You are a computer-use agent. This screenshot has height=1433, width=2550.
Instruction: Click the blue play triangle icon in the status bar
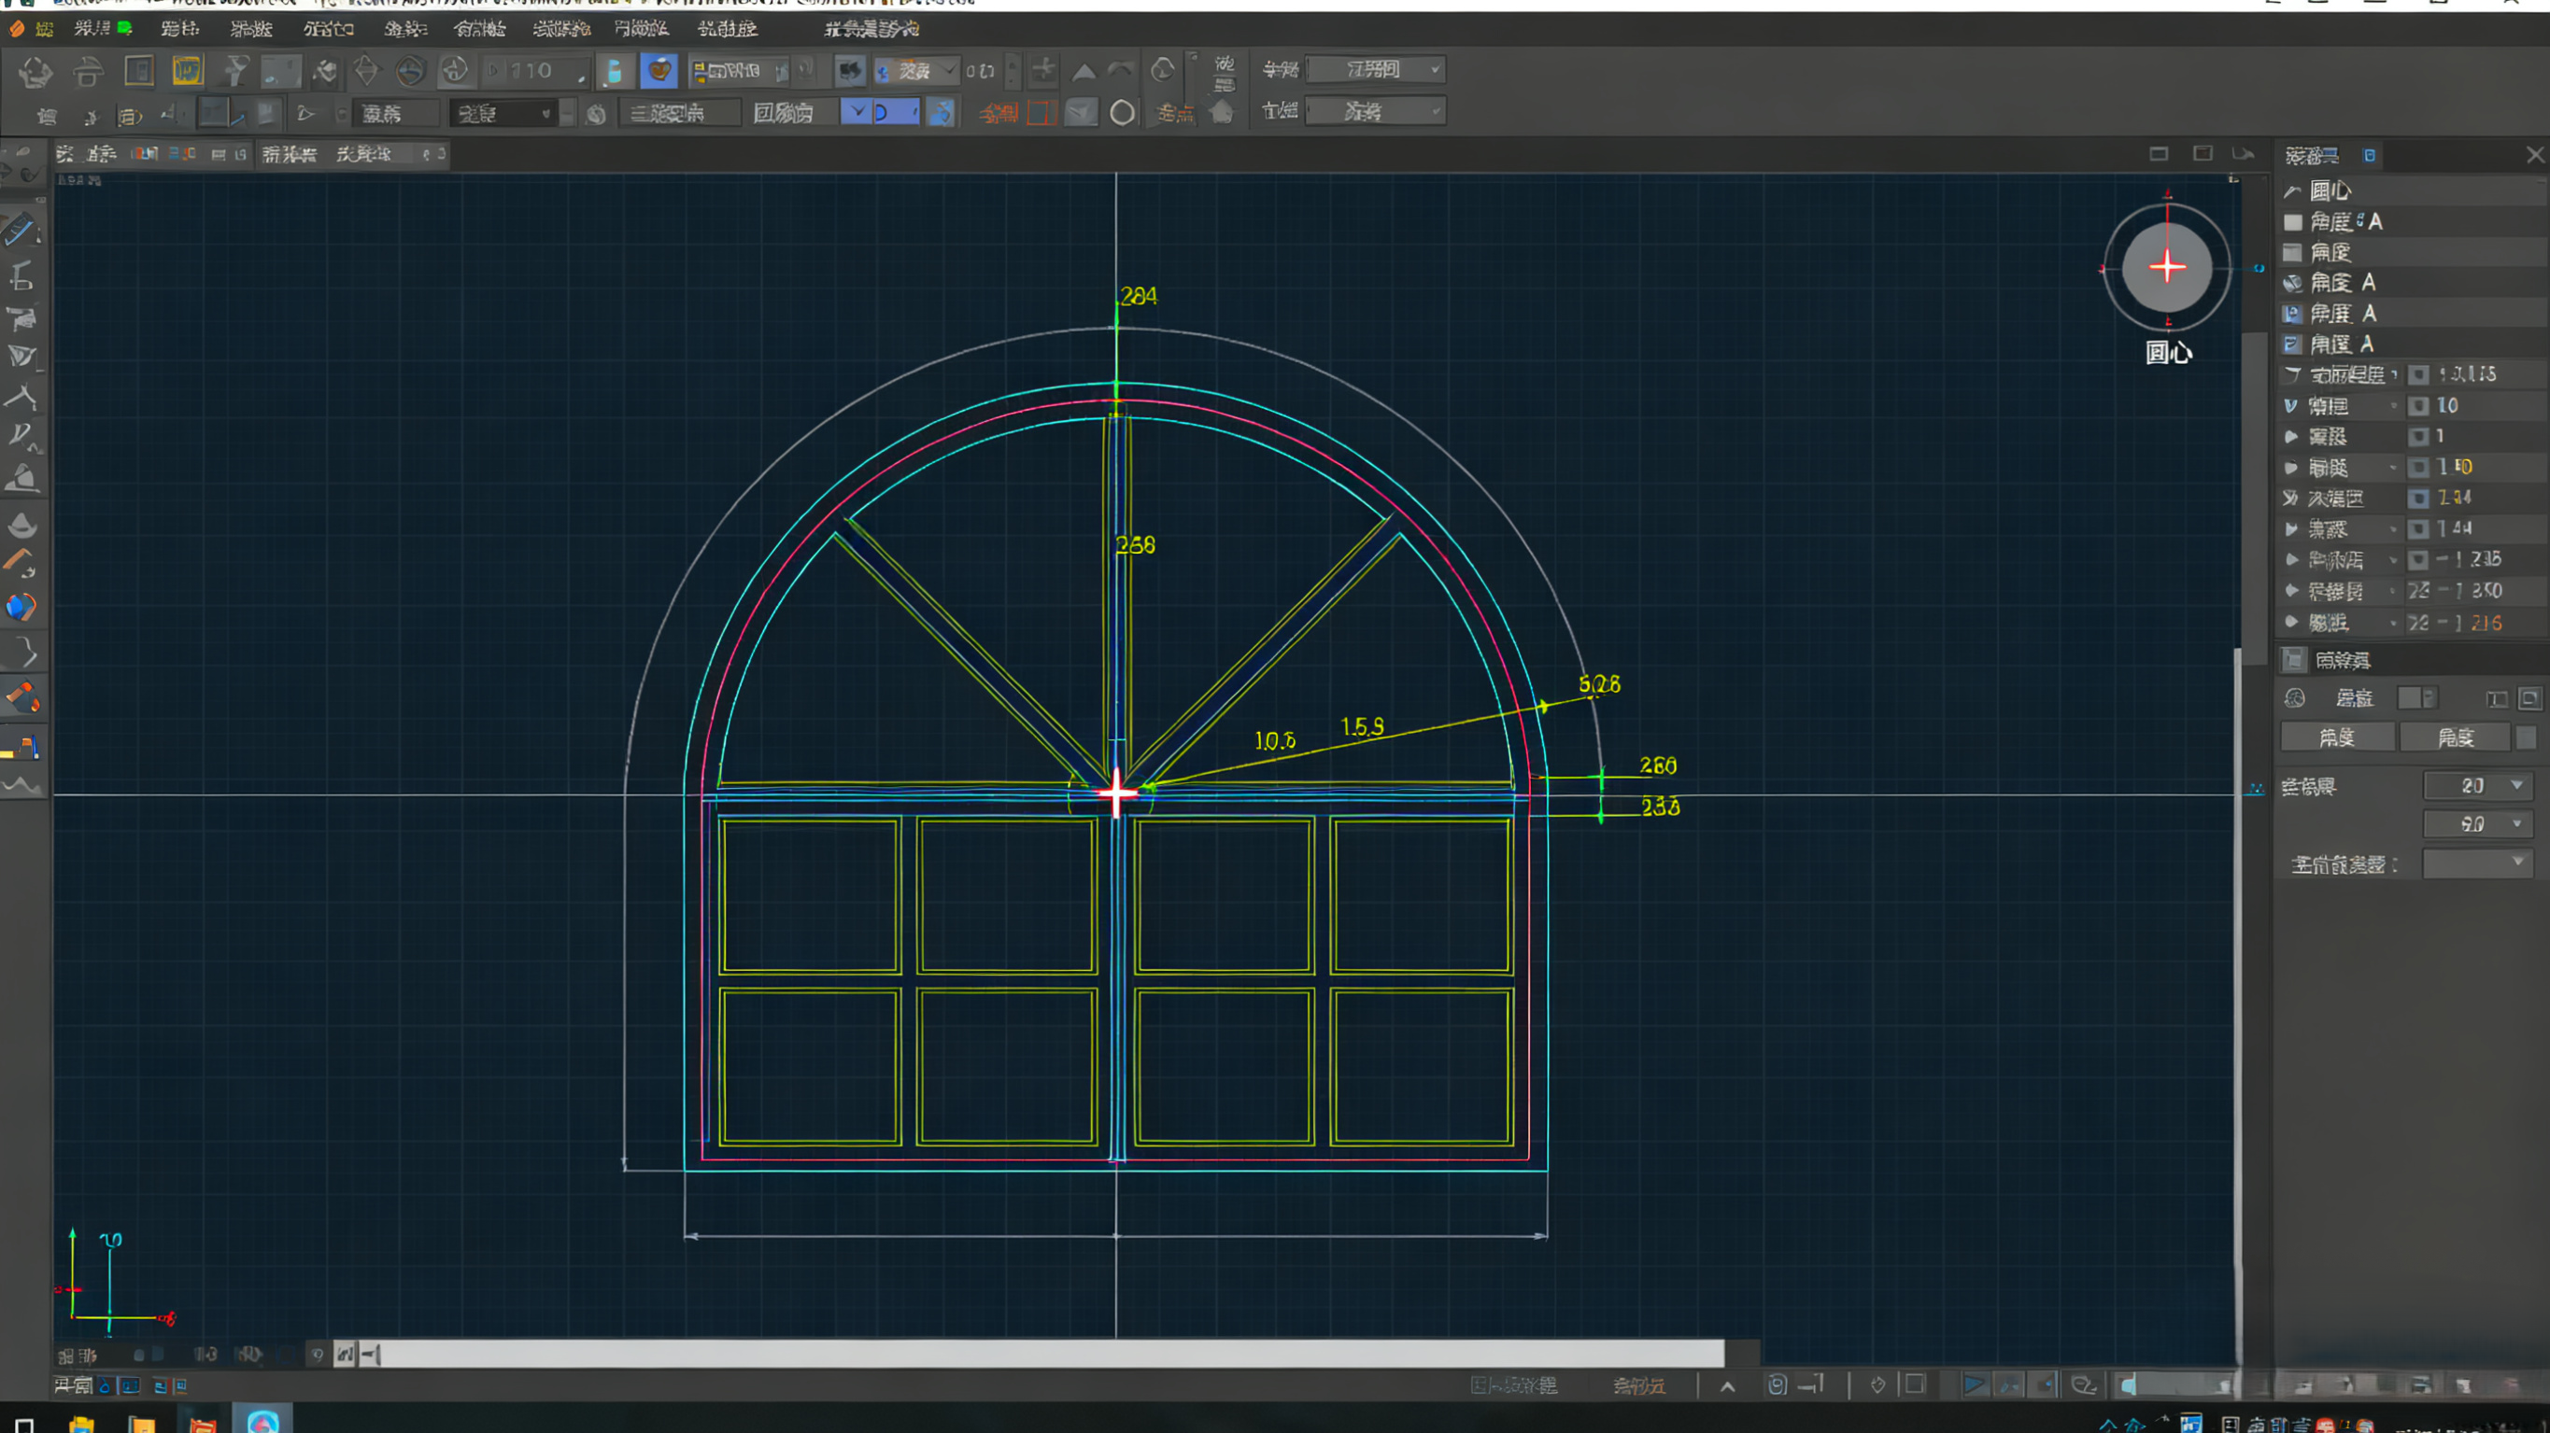1973,1384
